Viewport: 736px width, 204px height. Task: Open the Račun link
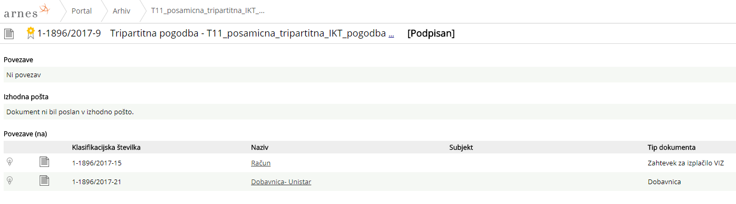(x=260, y=163)
